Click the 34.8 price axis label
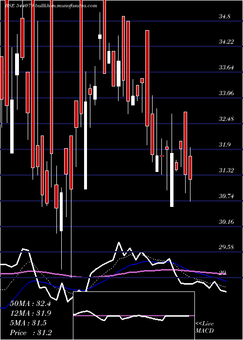The height and width of the screenshot is (340, 243). tap(225, 17)
